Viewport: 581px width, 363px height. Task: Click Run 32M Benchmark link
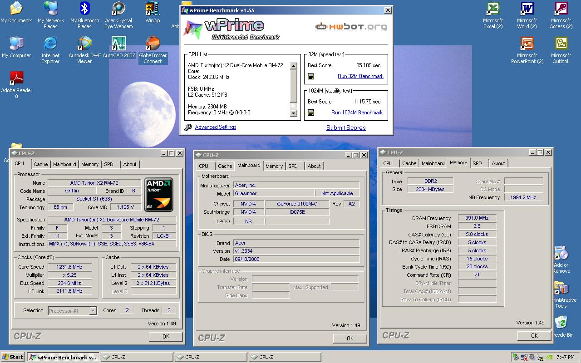coord(360,76)
